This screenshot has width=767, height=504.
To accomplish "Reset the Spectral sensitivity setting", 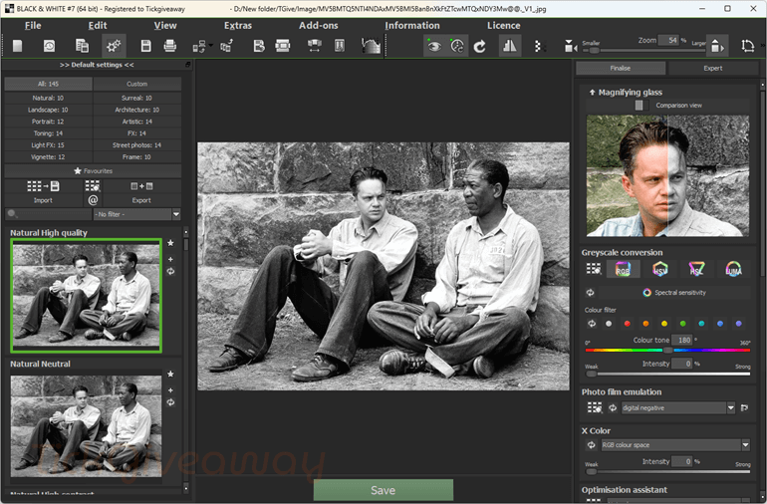I will (591, 293).
